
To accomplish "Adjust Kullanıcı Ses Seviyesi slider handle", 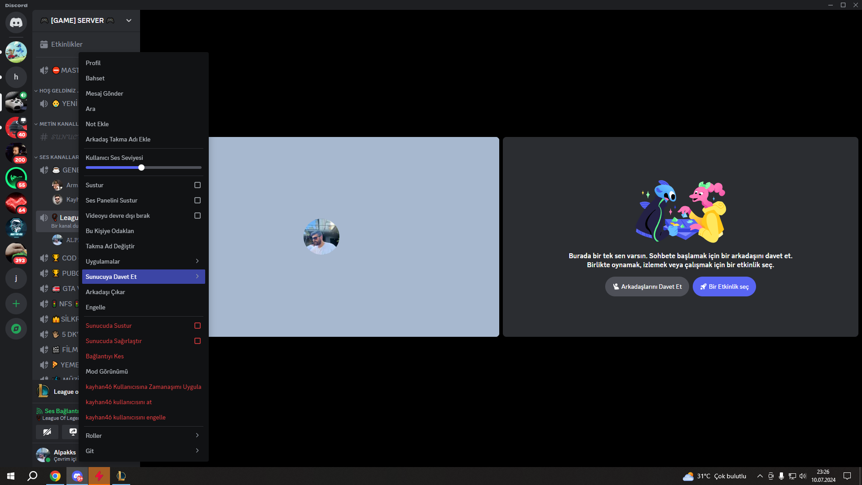I will coord(141,168).
